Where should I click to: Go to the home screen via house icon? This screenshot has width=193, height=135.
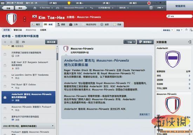[x=35, y=8]
